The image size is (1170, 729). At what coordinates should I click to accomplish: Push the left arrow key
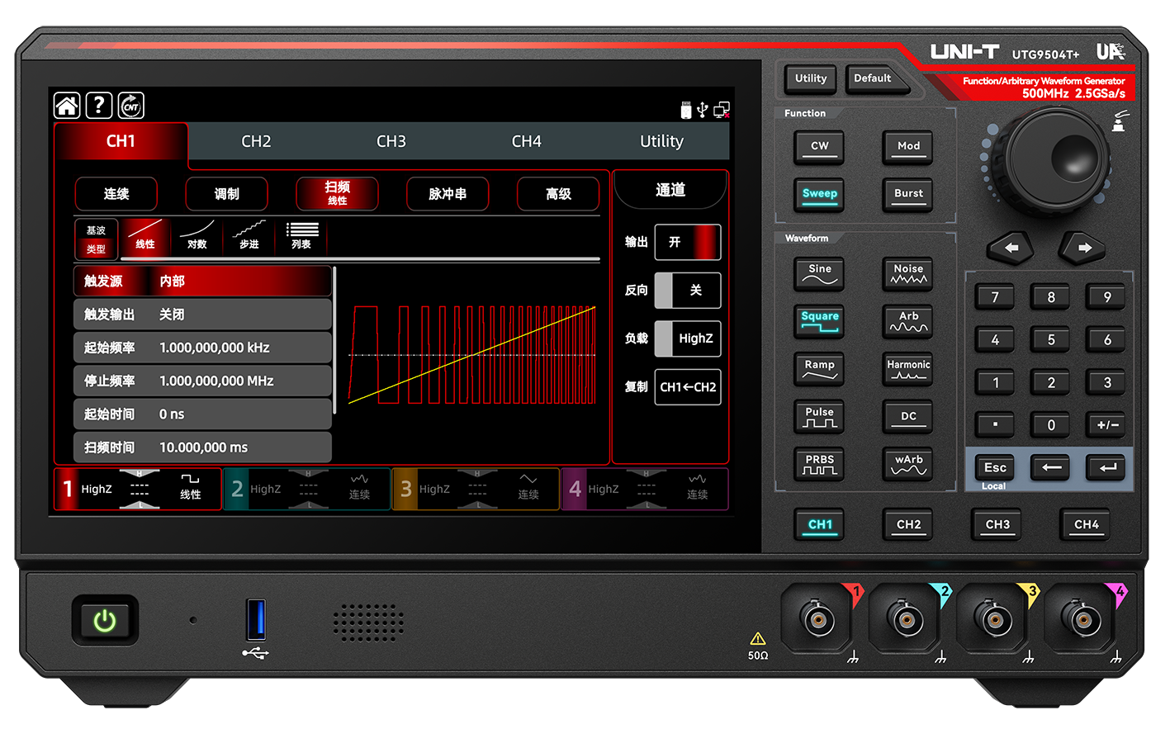point(1011,248)
